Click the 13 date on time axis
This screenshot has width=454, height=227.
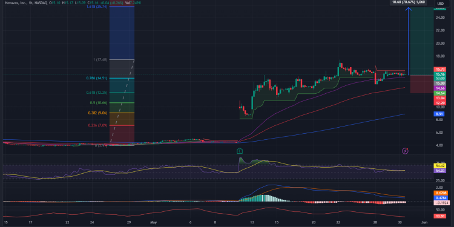click(252, 223)
